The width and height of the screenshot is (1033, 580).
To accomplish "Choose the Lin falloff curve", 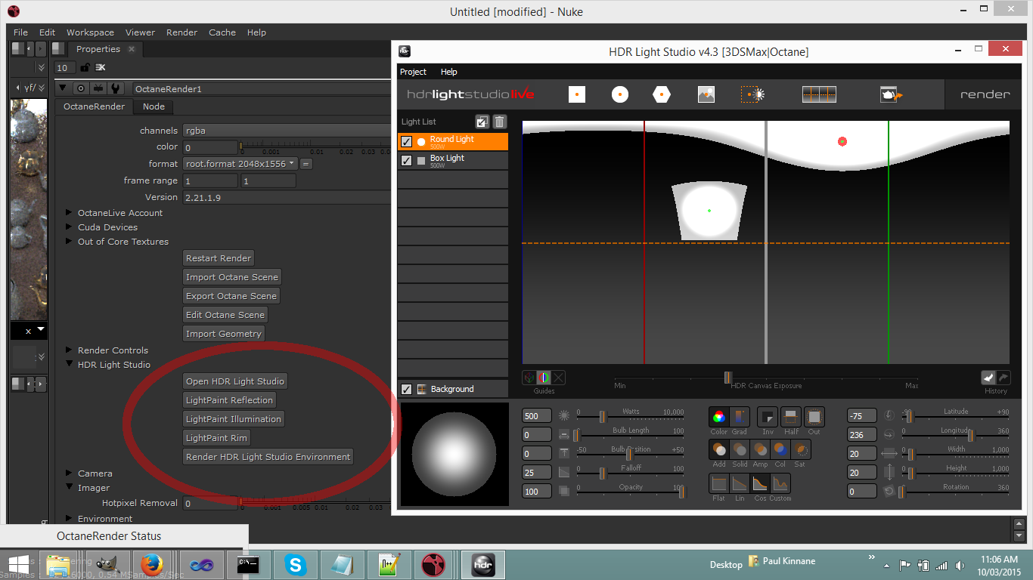I will click(740, 483).
